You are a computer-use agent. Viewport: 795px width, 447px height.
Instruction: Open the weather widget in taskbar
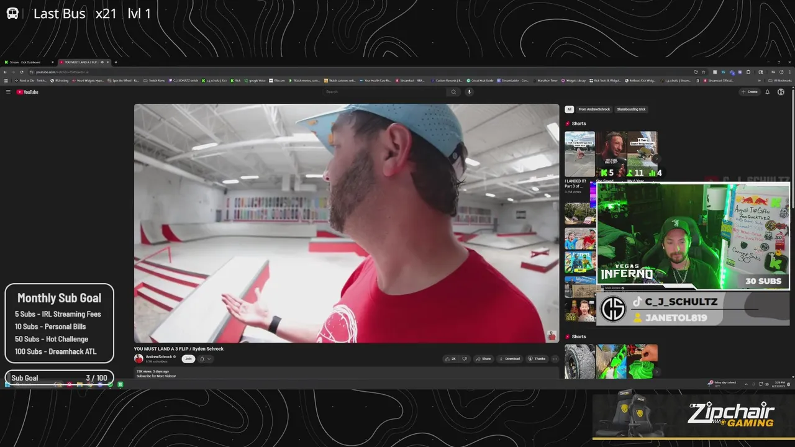pos(721,384)
